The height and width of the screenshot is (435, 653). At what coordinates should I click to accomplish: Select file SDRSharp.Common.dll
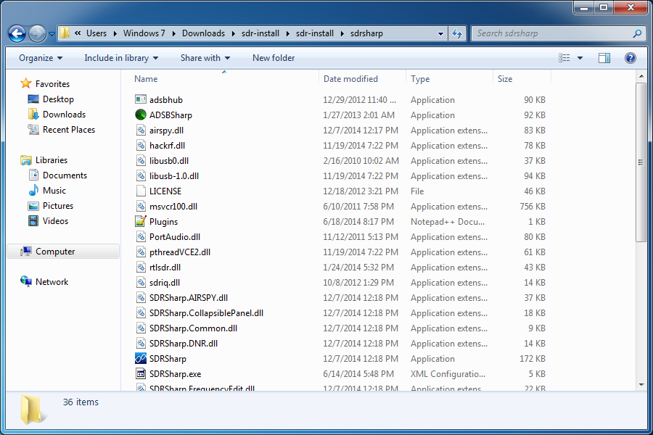click(x=193, y=328)
